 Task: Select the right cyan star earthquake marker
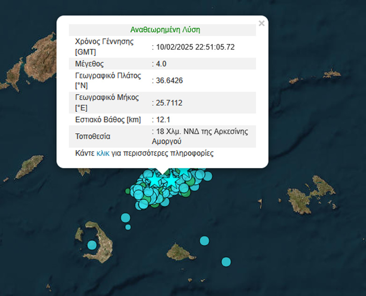[x=172, y=180]
